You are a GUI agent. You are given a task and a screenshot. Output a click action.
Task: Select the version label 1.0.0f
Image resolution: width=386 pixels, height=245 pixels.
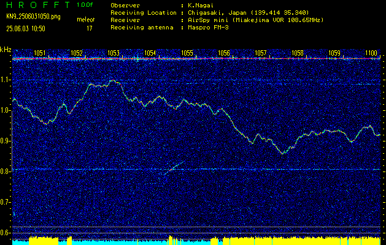85,5
